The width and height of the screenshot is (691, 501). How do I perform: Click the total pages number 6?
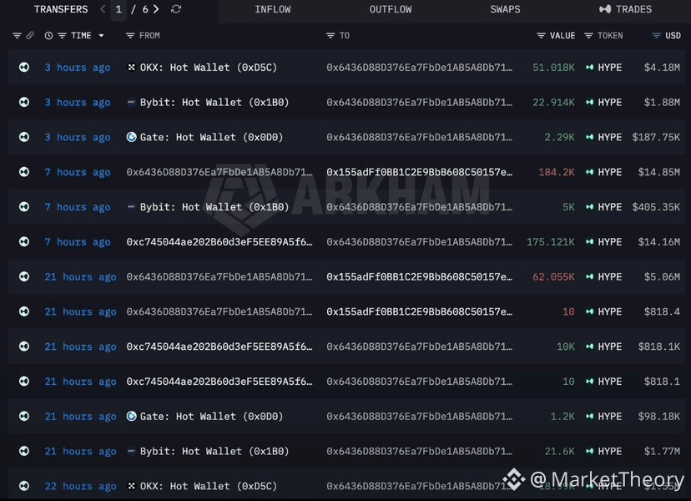click(145, 9)
